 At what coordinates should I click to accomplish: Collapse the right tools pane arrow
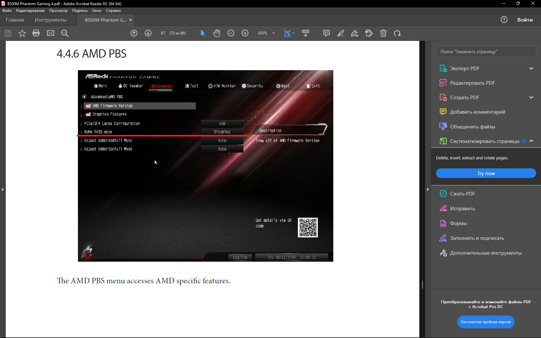click(x=428, y=189)
